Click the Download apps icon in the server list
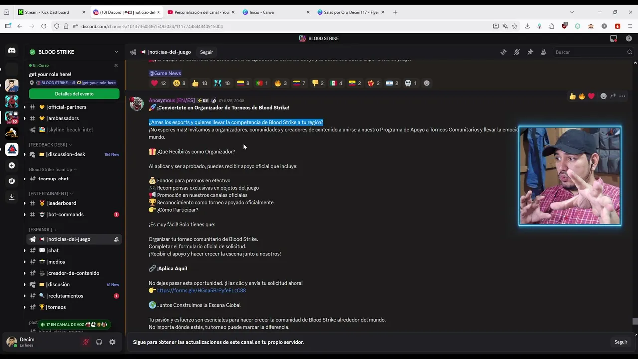This screenshot has height=359, width=638. (x=12, y=197)
